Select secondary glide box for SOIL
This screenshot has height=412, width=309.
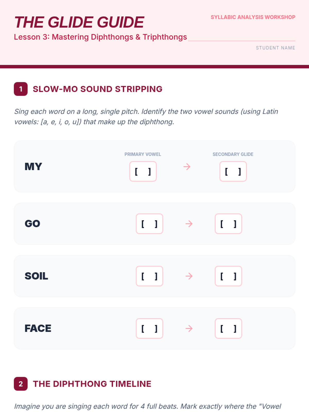(x=228, y=276)
